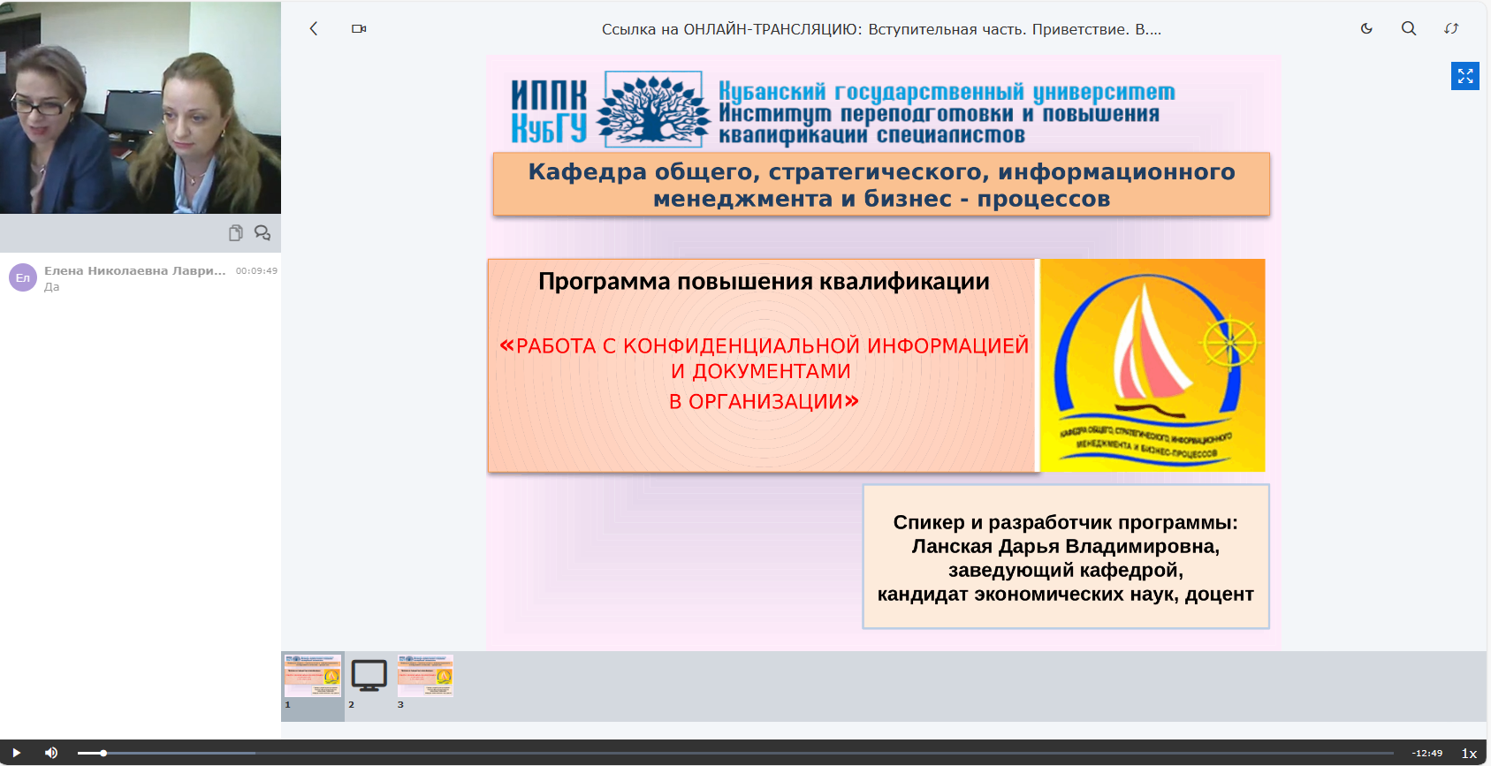Screen dimensions: 1491x766
Task: Switch to dark mode with moon icon
Action: [1366, 28]
